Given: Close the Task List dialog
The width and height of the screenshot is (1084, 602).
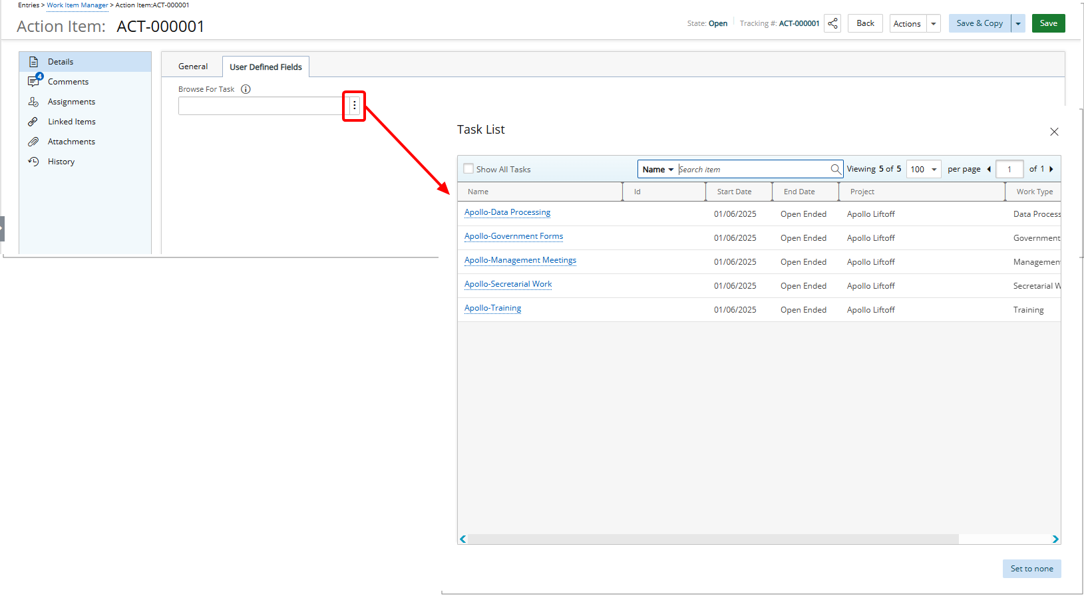Looking at the screenshot, I should click(x=1054, y=132).
